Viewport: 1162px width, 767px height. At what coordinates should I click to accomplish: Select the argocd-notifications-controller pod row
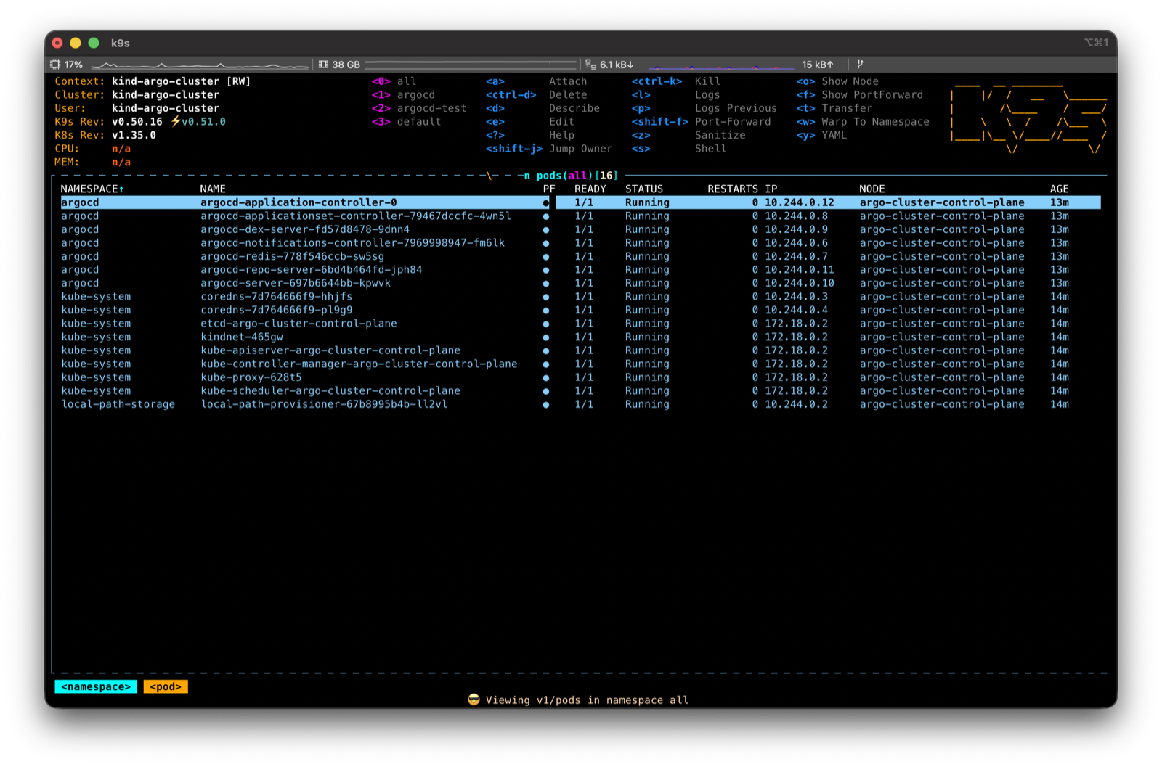coord(580,243)
